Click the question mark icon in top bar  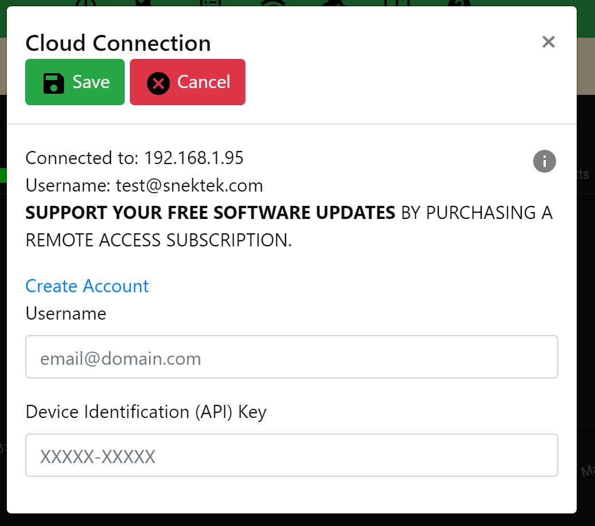tap(458, 3)
